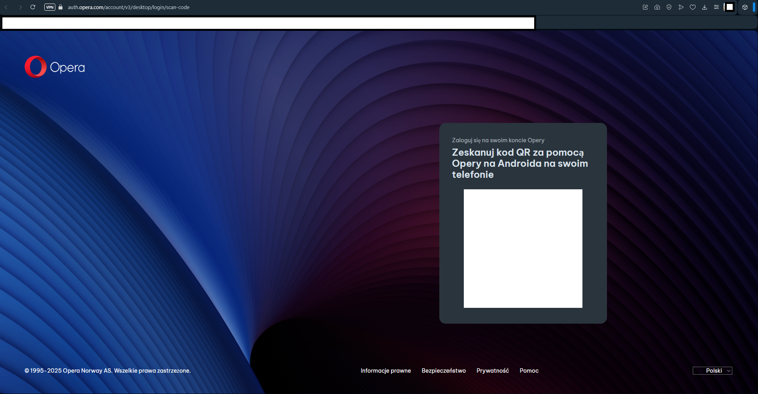Bookmark page with the heart icon

[693, 7]
